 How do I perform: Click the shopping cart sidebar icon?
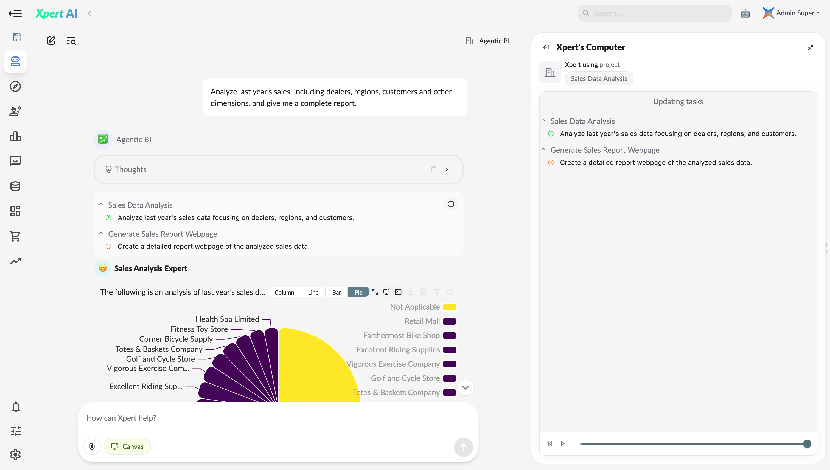click(x=15, y=236)
